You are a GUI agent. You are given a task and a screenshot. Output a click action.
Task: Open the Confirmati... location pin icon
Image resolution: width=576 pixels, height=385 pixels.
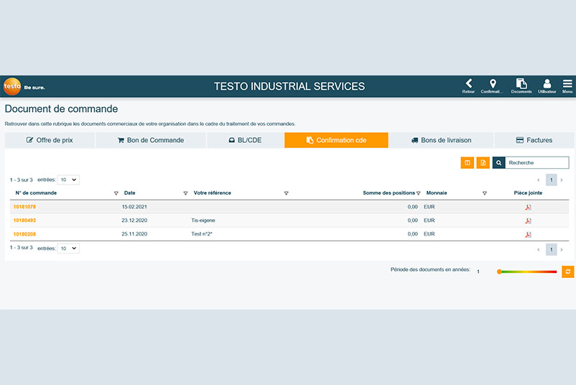492,86
